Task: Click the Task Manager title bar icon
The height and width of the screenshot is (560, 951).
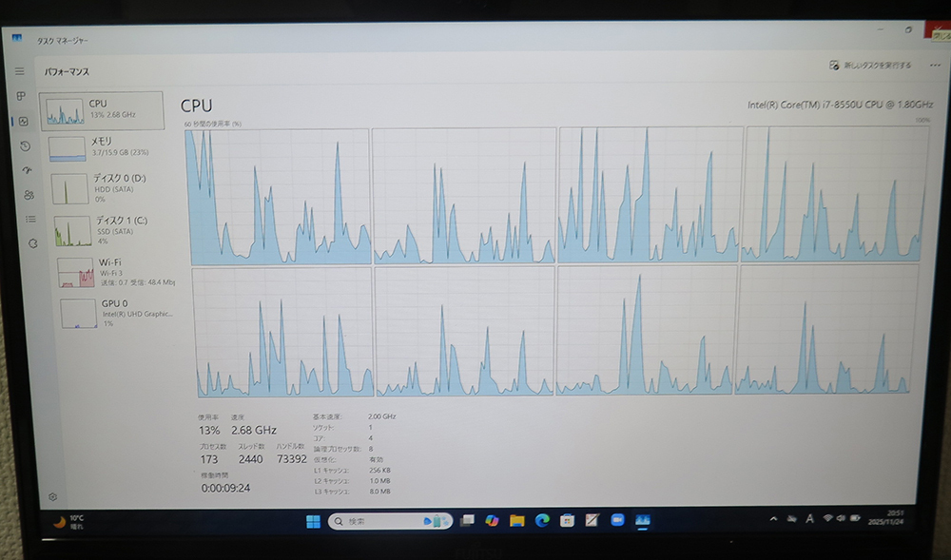Action: coord(16,38)
